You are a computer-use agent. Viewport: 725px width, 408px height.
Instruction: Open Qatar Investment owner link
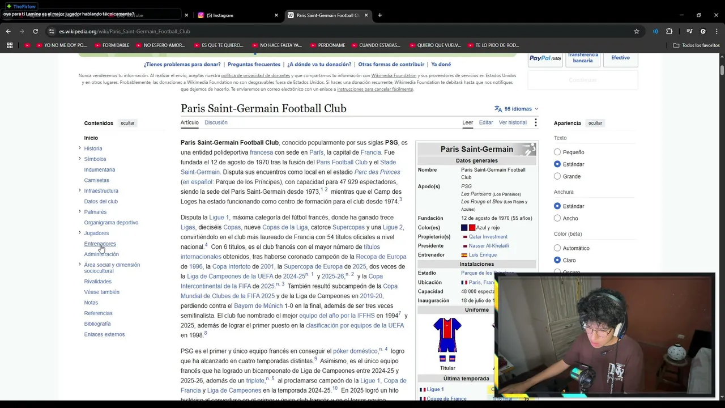click(x=488, y=237)
